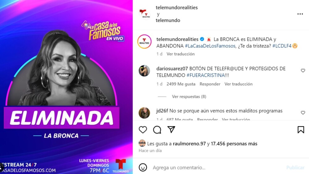Open the #LaCasaDeLosFamosos hashtag
Viewport: 309px width, 174px height.
click(x=210, y=46)
